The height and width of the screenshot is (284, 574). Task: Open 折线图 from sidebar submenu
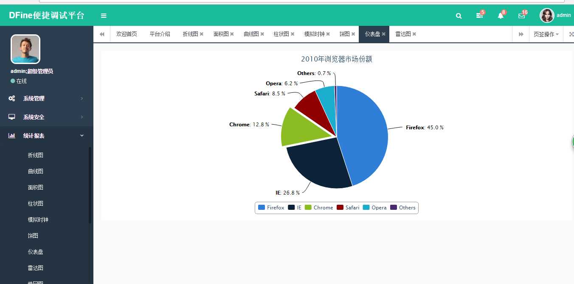click(36, 155)
